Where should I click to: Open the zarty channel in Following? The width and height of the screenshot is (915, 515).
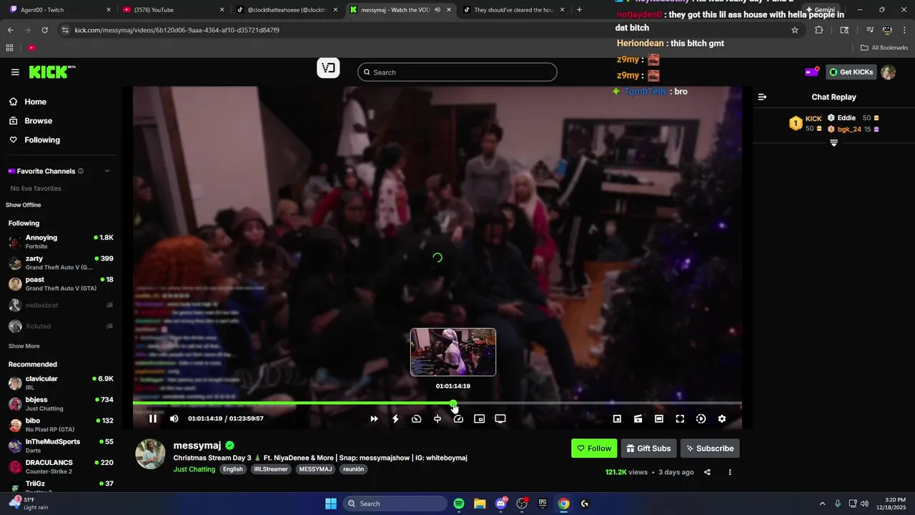click(61, 263)
